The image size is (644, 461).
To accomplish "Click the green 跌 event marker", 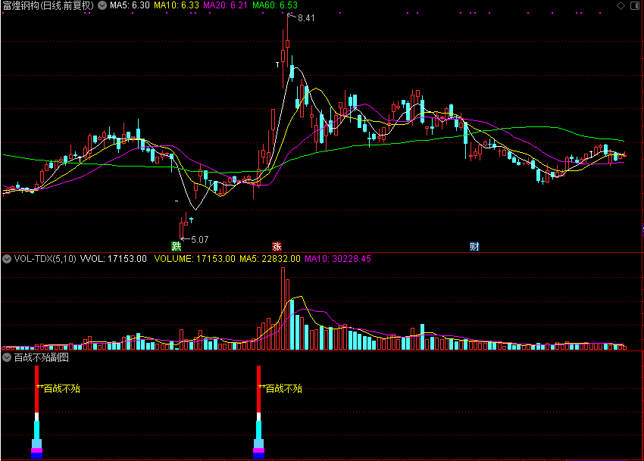I will click(x=177, y=246).
